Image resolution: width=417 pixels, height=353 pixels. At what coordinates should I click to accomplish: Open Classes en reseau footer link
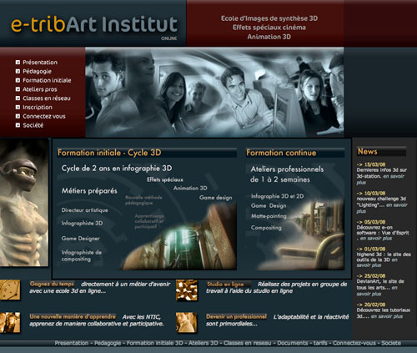click(x=247, y=343)
